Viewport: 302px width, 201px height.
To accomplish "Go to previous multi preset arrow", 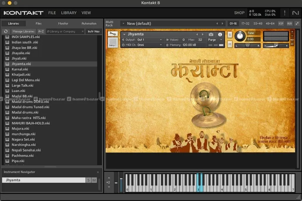I will tap(217, 24).
